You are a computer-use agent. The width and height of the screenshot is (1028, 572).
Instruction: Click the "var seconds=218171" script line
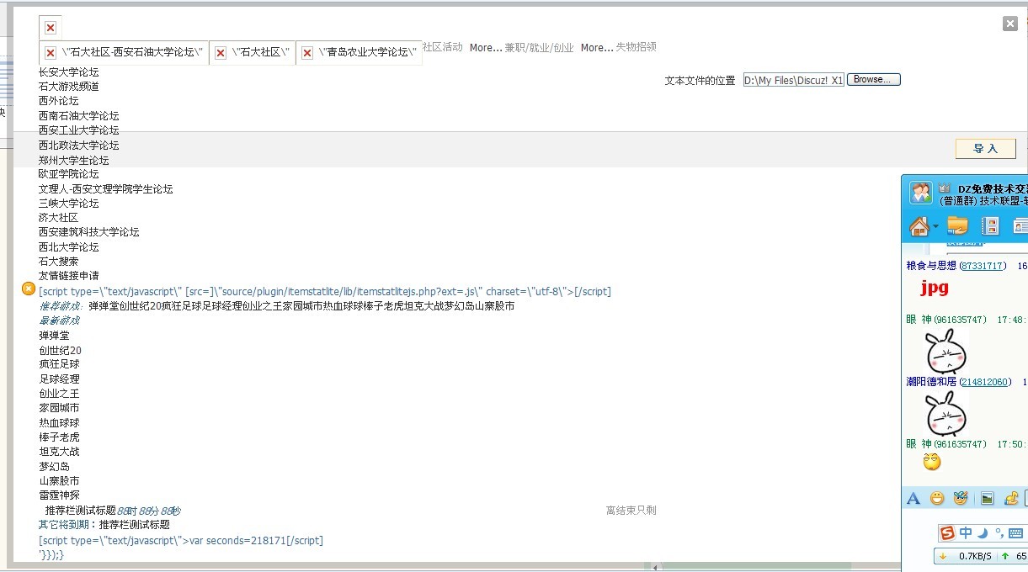tap(181, 541)
